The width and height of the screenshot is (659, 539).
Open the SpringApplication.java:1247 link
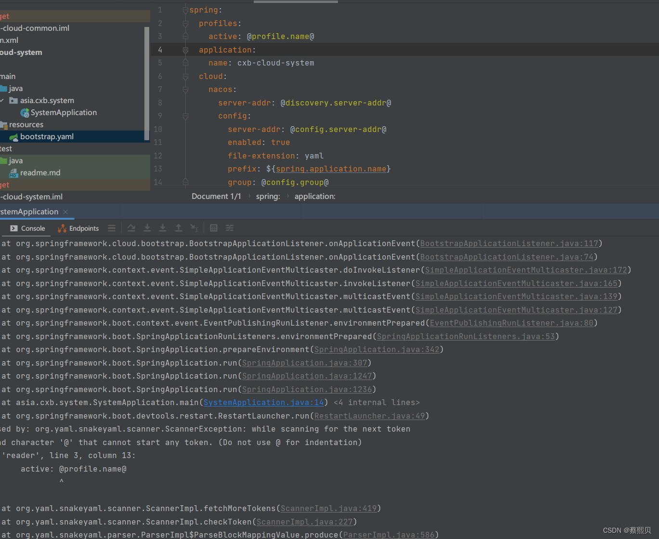coord(307,376)
